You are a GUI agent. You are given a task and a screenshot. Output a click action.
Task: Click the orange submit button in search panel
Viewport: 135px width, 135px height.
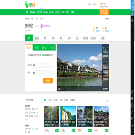tap(48, 81)
